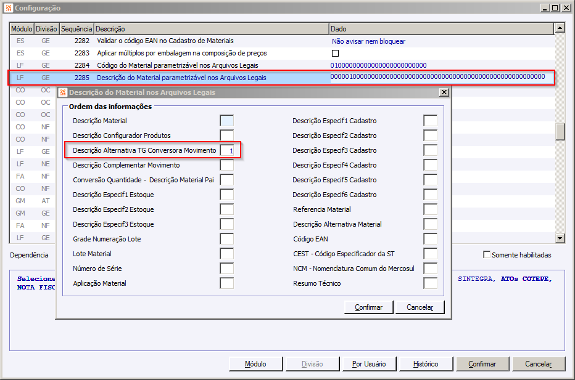
Task: Click the Configuração window title icon
Action: click(9, 7)
